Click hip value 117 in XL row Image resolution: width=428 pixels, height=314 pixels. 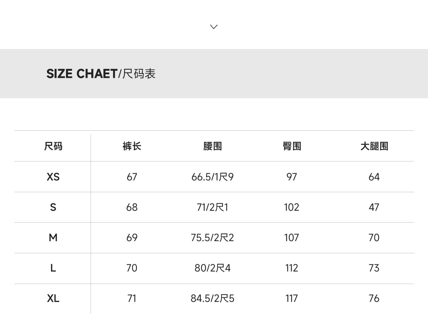pos(292,298)
